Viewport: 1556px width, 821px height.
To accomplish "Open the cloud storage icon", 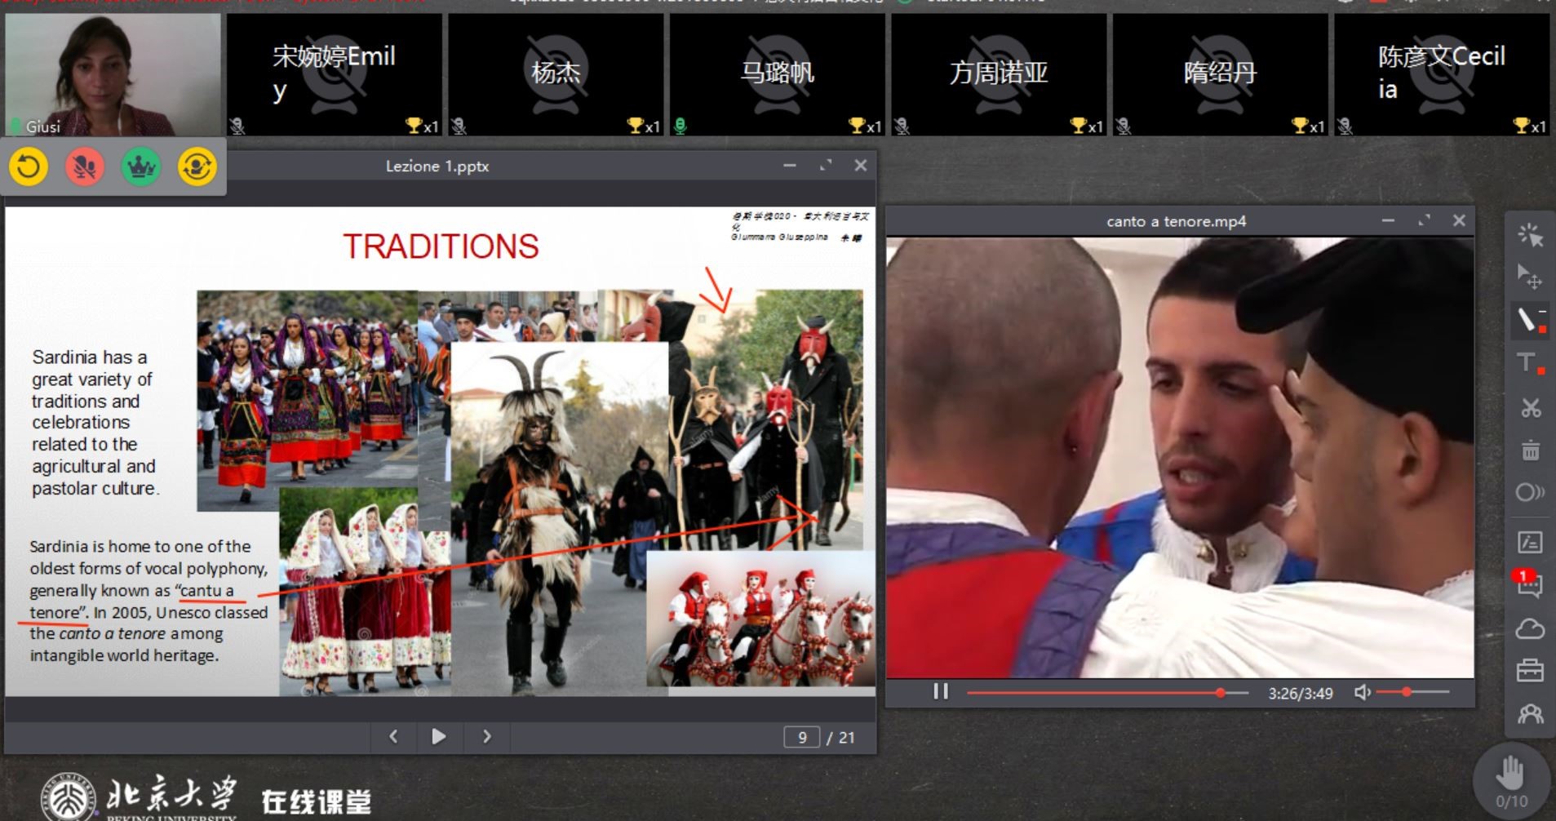I will pos(1529,628).
